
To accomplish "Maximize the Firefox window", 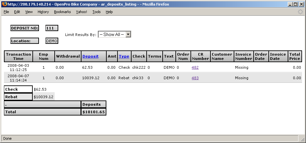I will click(x=295, y=4).
